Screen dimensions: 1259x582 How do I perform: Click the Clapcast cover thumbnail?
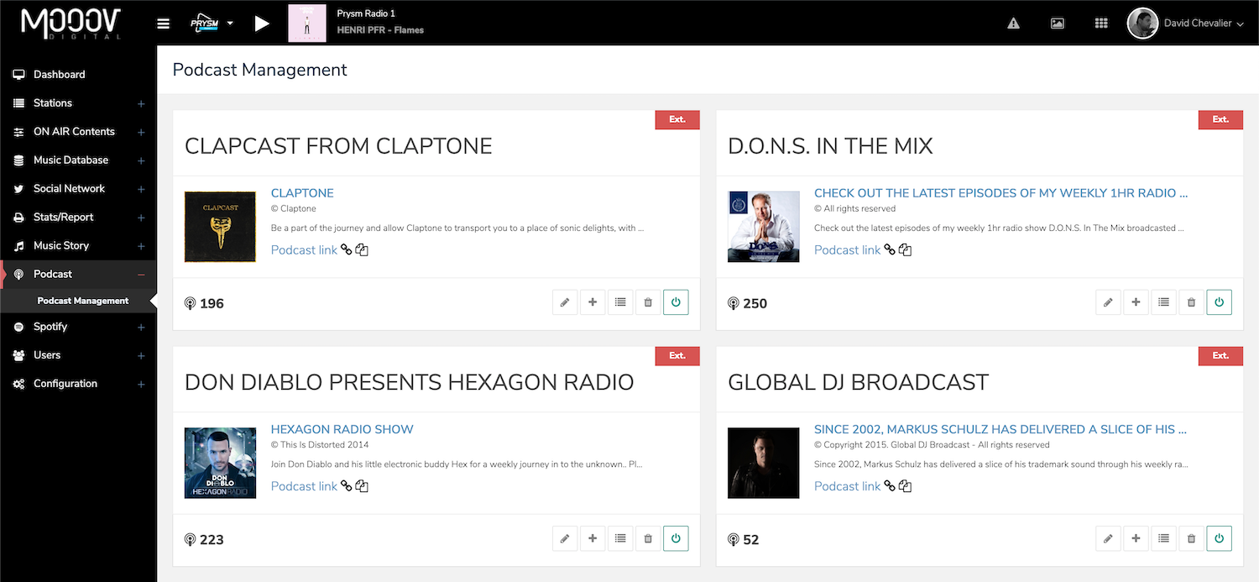pos(220,227)
